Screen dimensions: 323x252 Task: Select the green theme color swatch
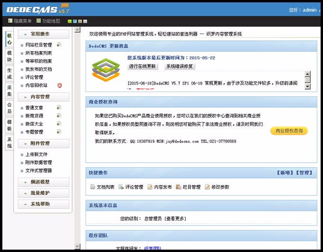pos(70,21)
